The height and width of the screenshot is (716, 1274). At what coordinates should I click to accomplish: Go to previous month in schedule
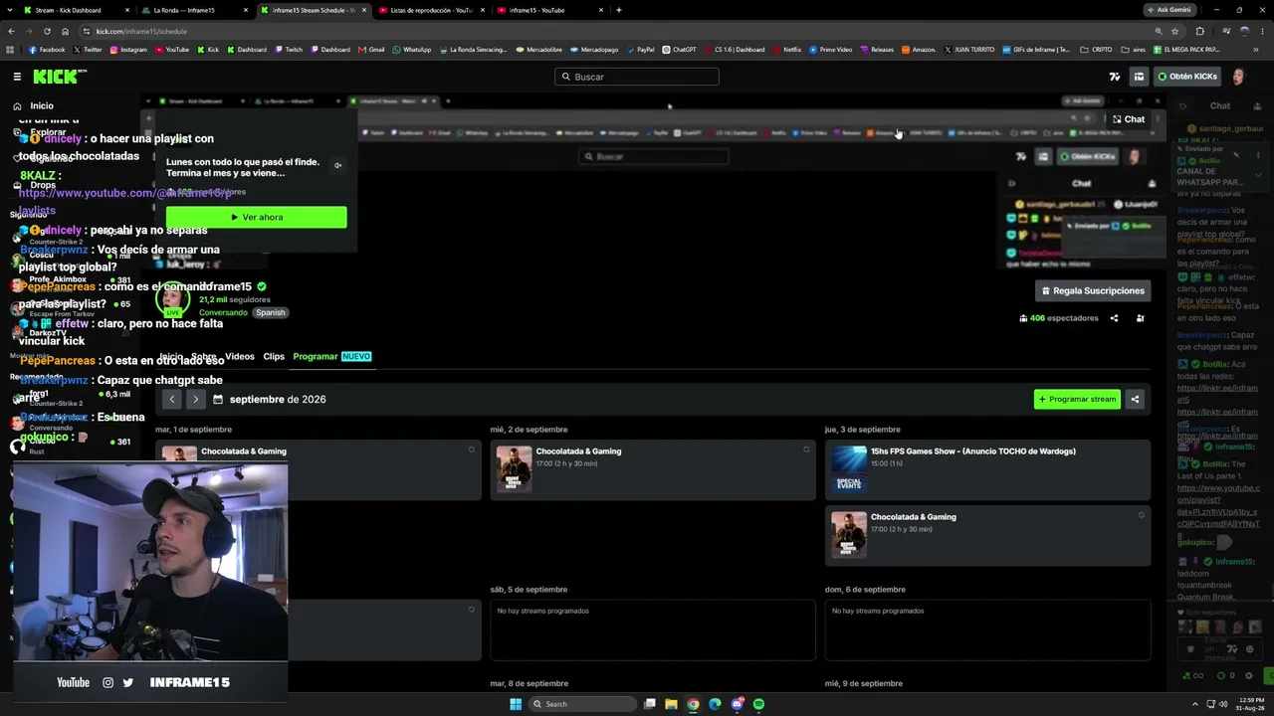coord(171,399)
